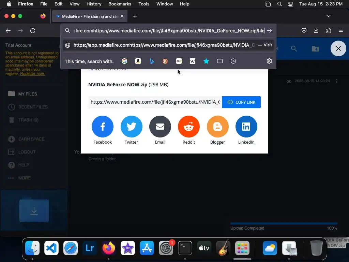Click inside the Firefox address bar

click(169, 30)
